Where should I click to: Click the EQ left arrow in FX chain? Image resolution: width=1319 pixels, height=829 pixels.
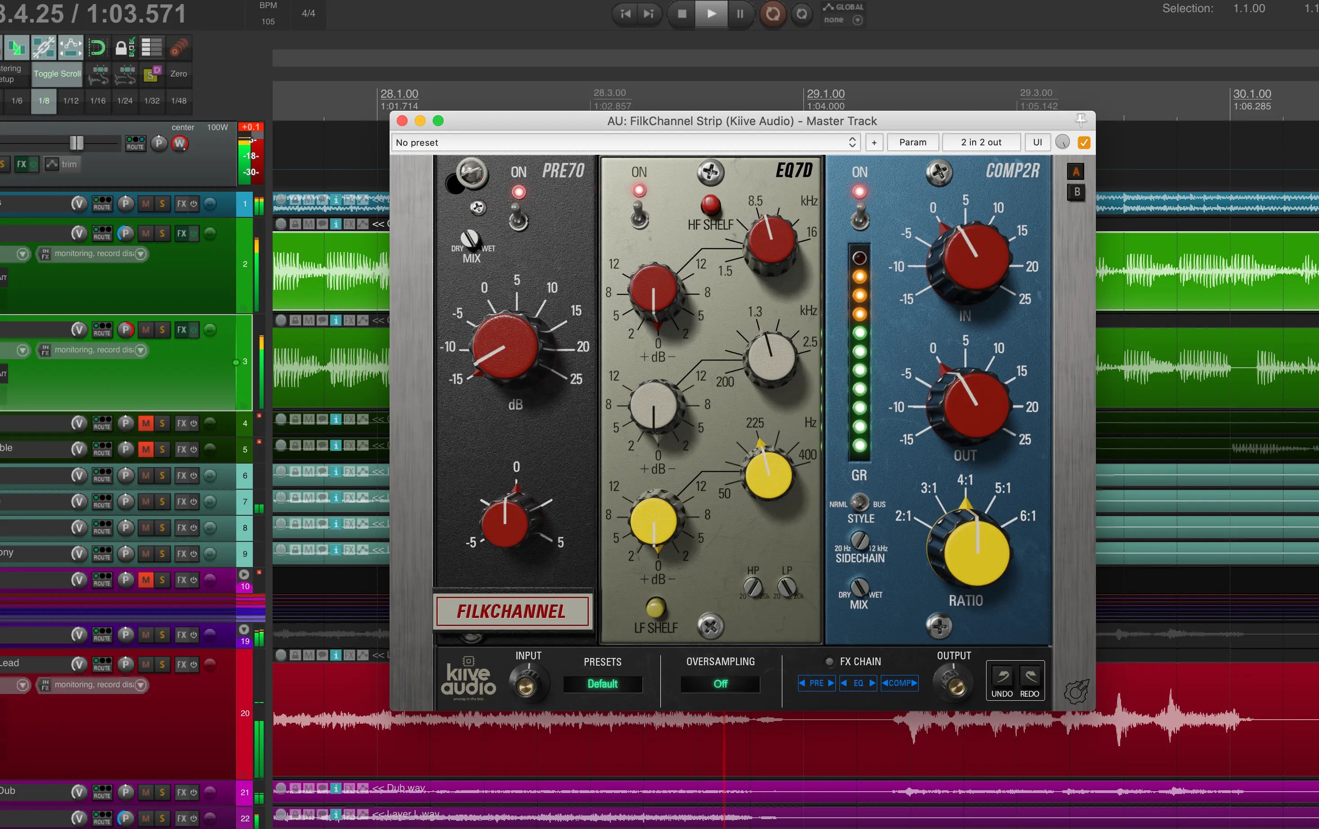pos(844,683)
